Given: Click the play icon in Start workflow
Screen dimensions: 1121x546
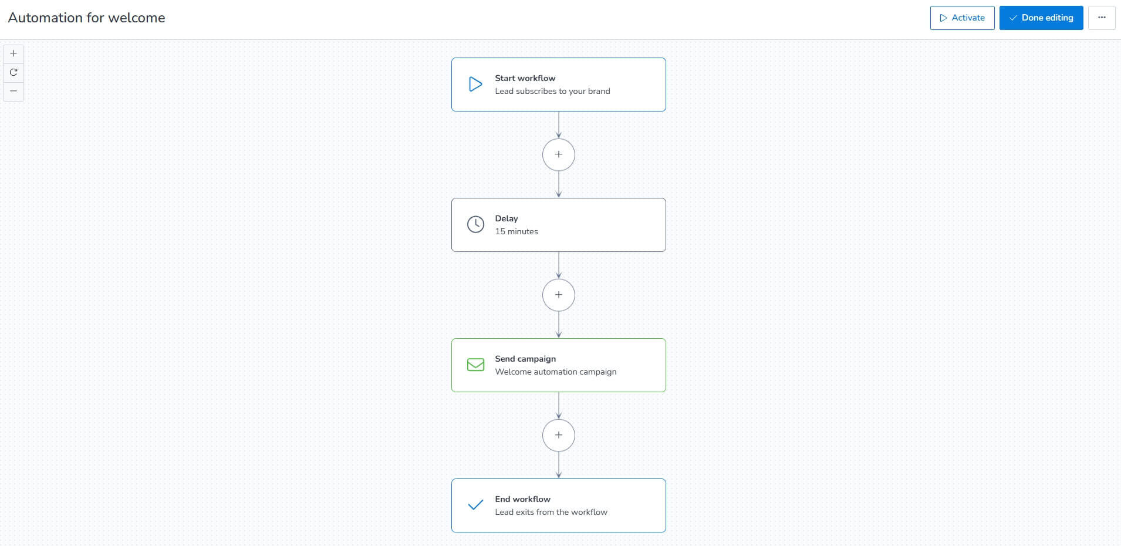Looking at the screenshot, I should click(475, 85).
